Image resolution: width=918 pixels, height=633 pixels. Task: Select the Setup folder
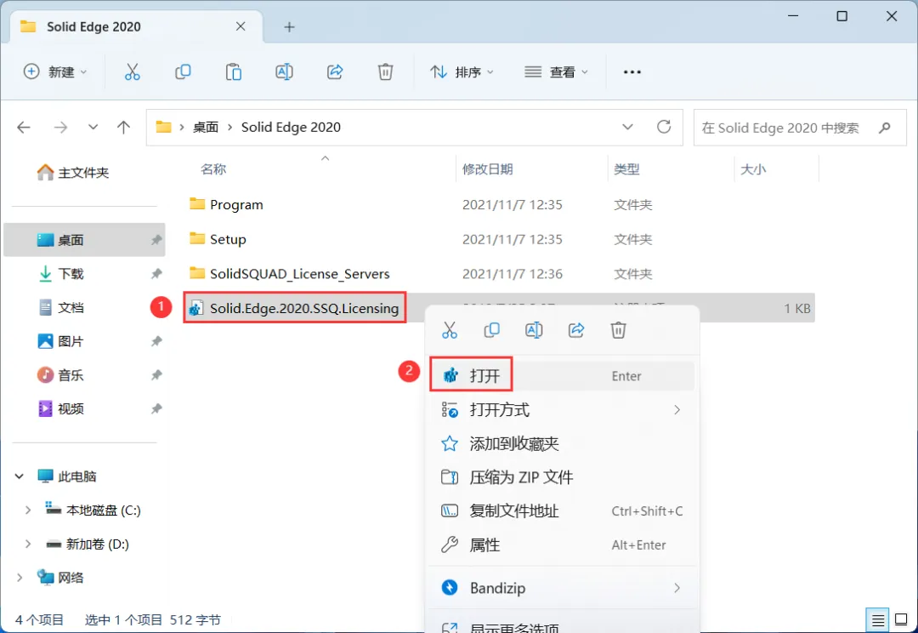click(228, 239)
